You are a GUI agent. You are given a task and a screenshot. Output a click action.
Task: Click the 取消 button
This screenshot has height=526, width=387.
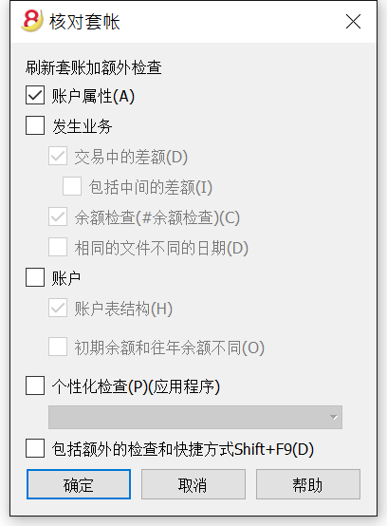tap(193, 484)
